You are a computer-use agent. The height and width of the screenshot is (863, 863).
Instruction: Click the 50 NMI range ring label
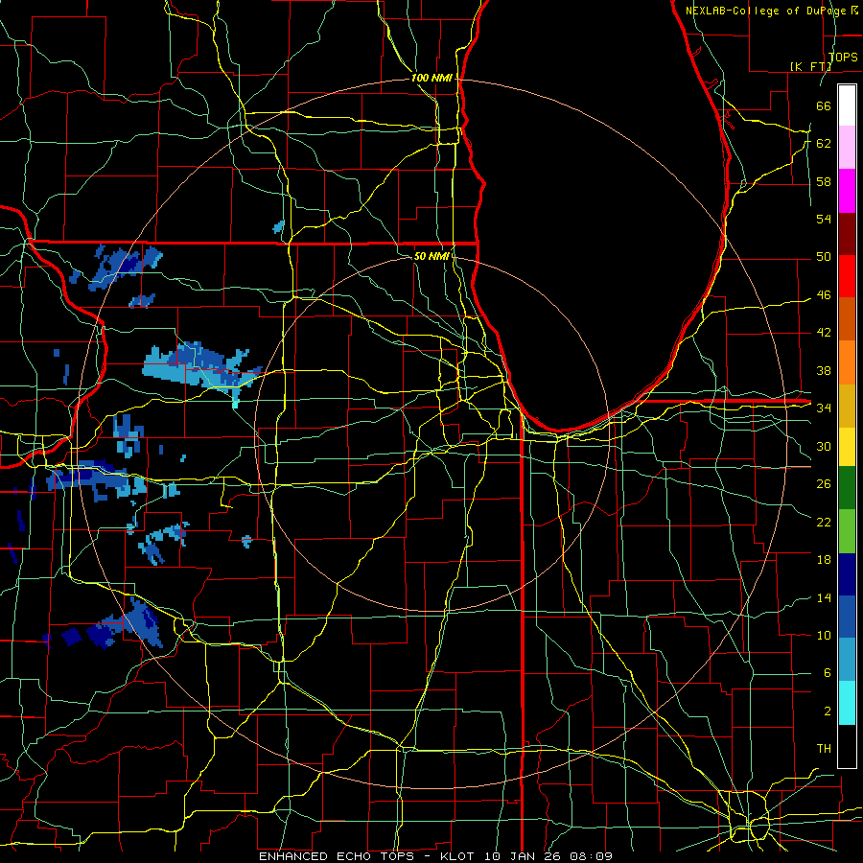coord(431,256)
